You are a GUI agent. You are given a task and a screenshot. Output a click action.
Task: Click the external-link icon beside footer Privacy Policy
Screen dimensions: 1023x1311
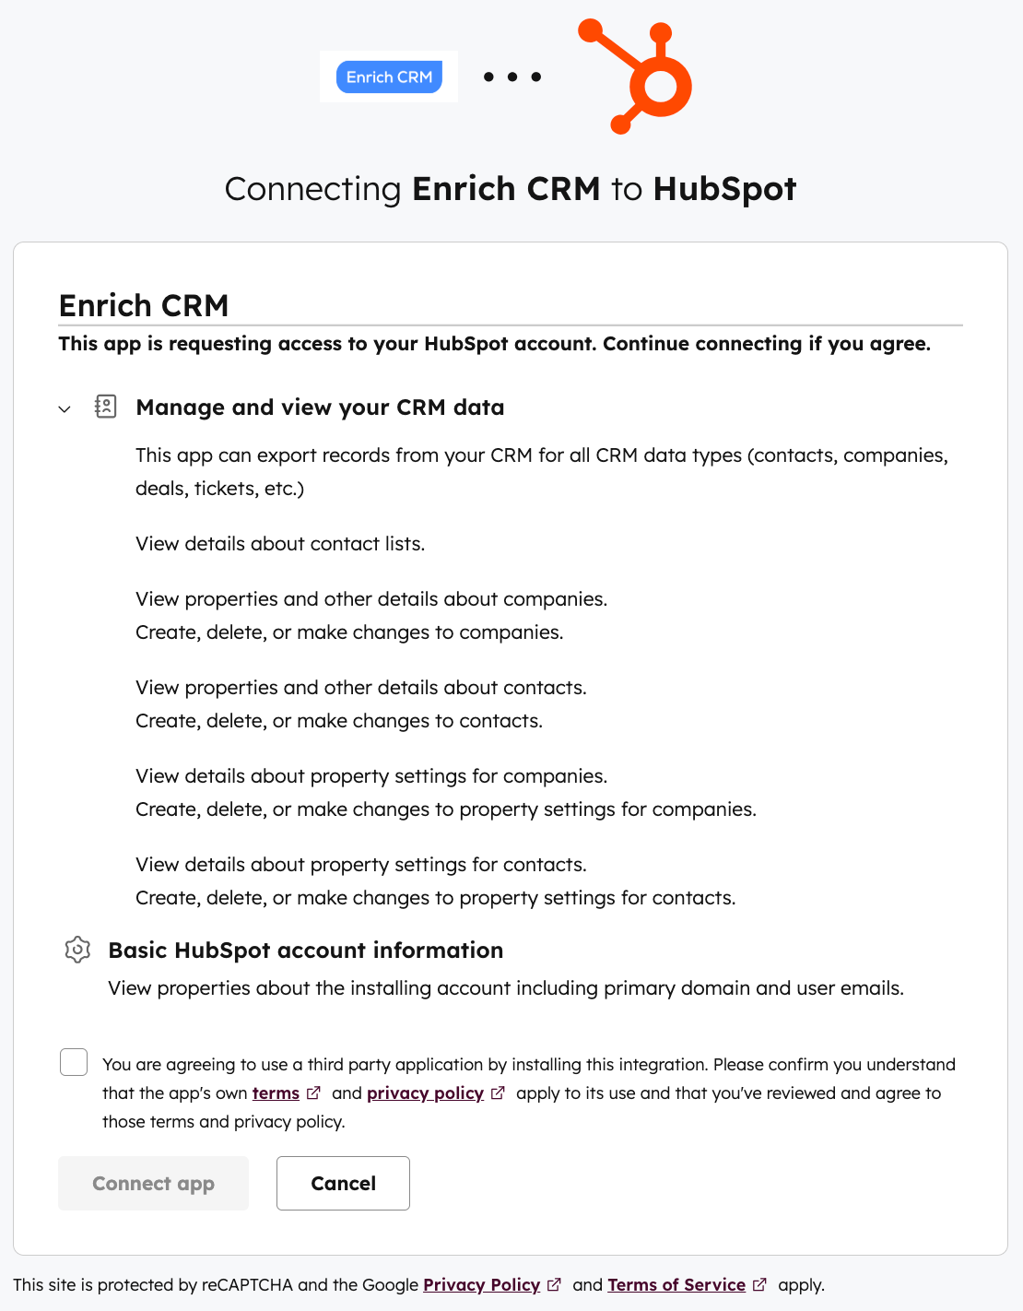click(554, 1283)
